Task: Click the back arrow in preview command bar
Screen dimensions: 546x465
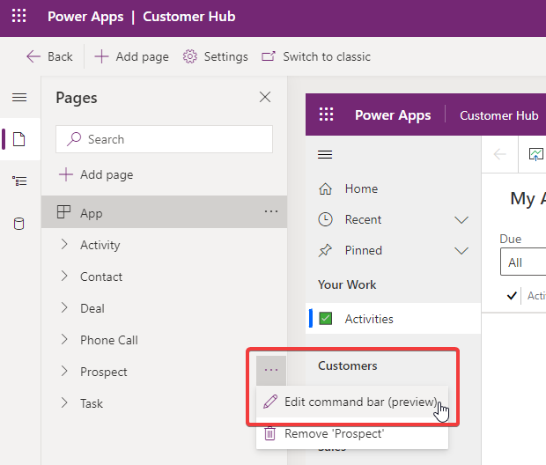Action: (x=499, y=154)
